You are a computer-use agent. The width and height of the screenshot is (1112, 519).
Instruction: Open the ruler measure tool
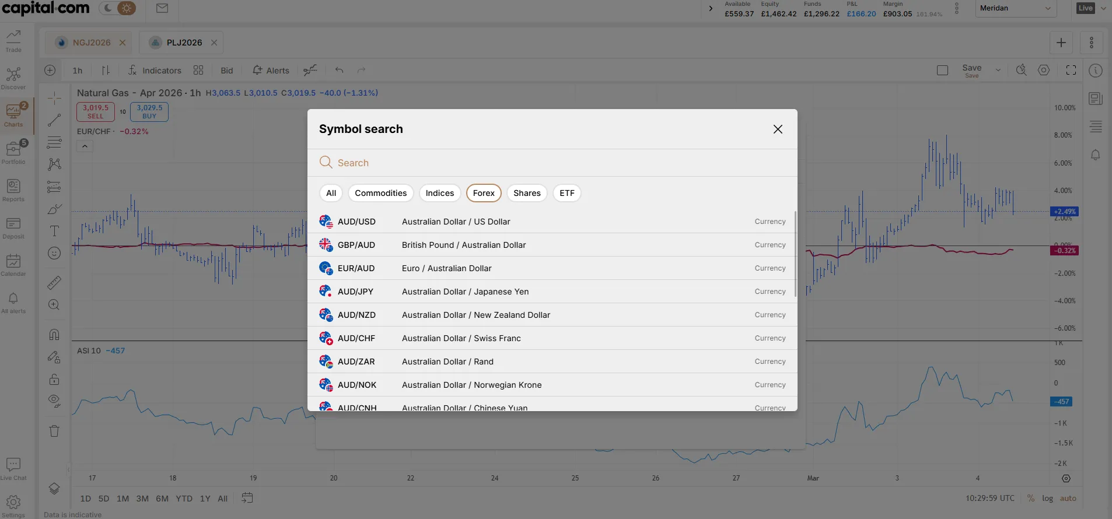coord(54,283)
